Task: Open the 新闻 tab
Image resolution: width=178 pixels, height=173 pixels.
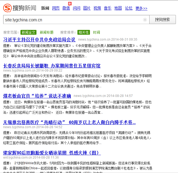Action: pyautogui.click(x=45, y=8)
